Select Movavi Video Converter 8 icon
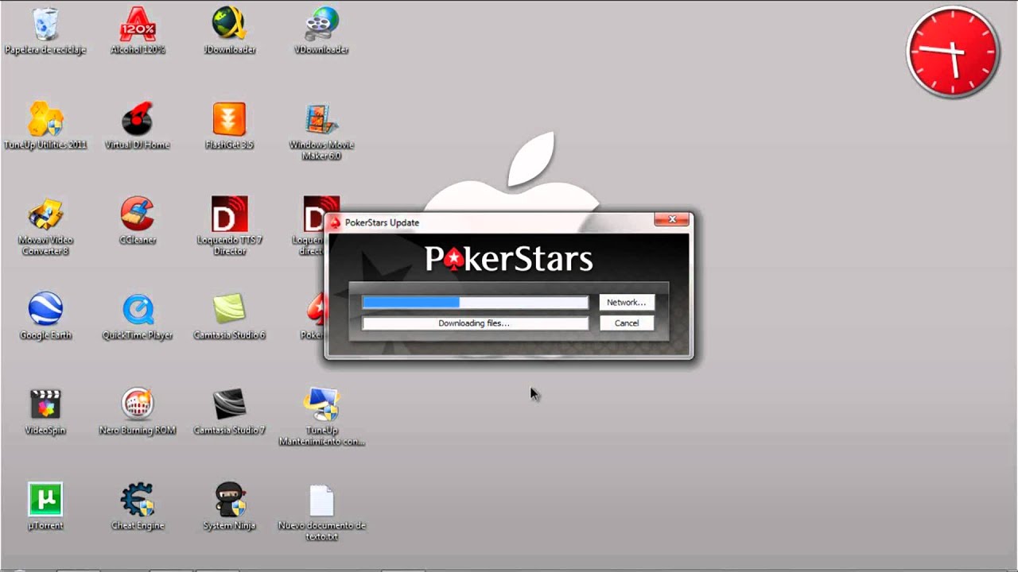 click(45, 214)
